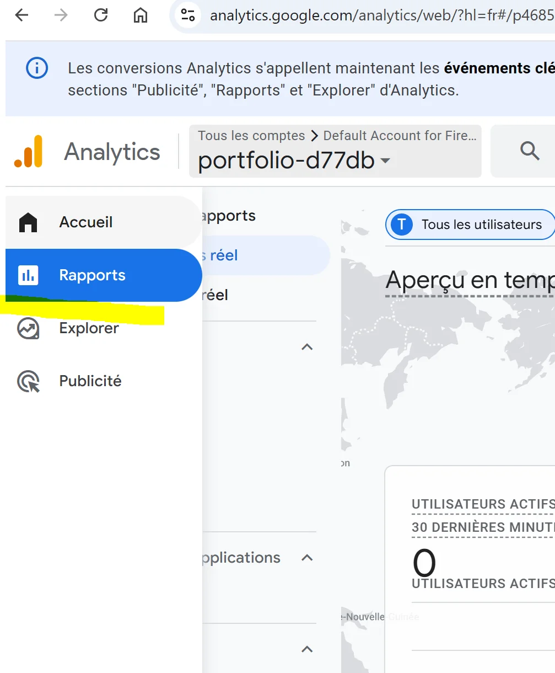Reload the page with the refresh icon
Image resolution: width=555 pixels, height=673 pixels.
click(x=101, y=15)
